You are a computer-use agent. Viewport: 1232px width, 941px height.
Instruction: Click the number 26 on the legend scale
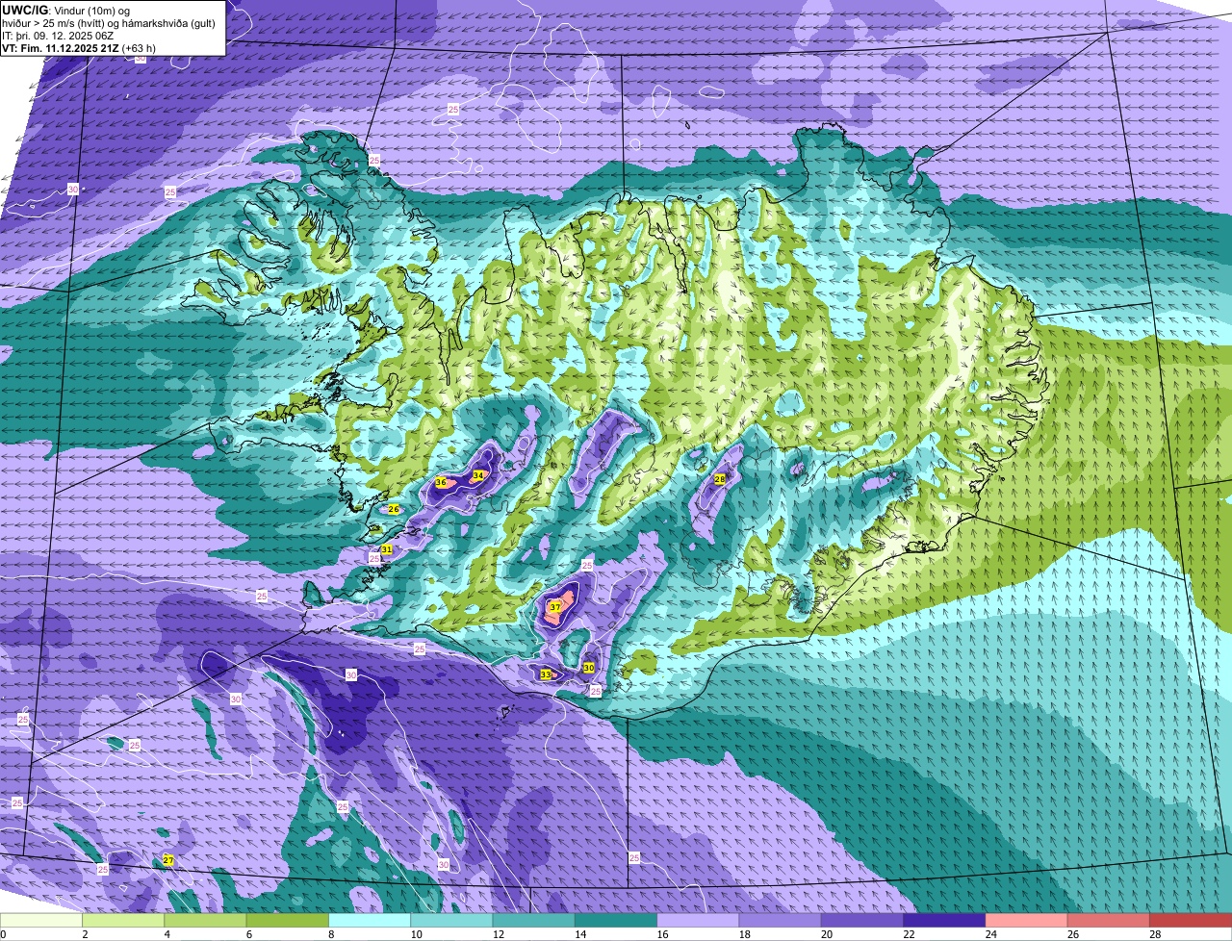(1072, 934)
